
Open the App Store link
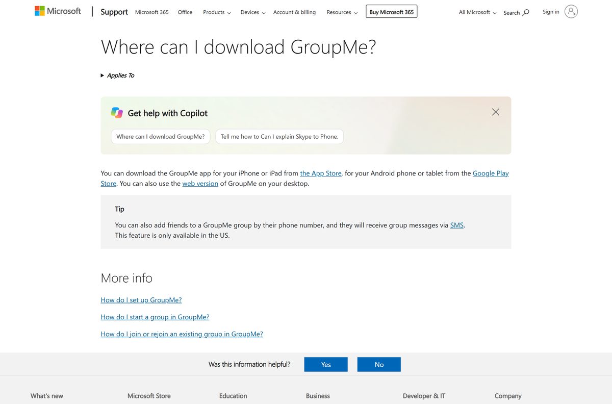[x=321, y=173]
